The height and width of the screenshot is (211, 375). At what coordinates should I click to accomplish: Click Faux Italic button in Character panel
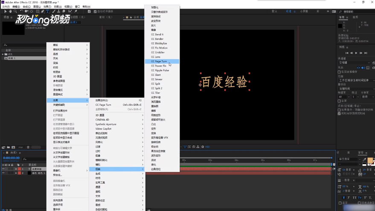(x=349, y=198)
